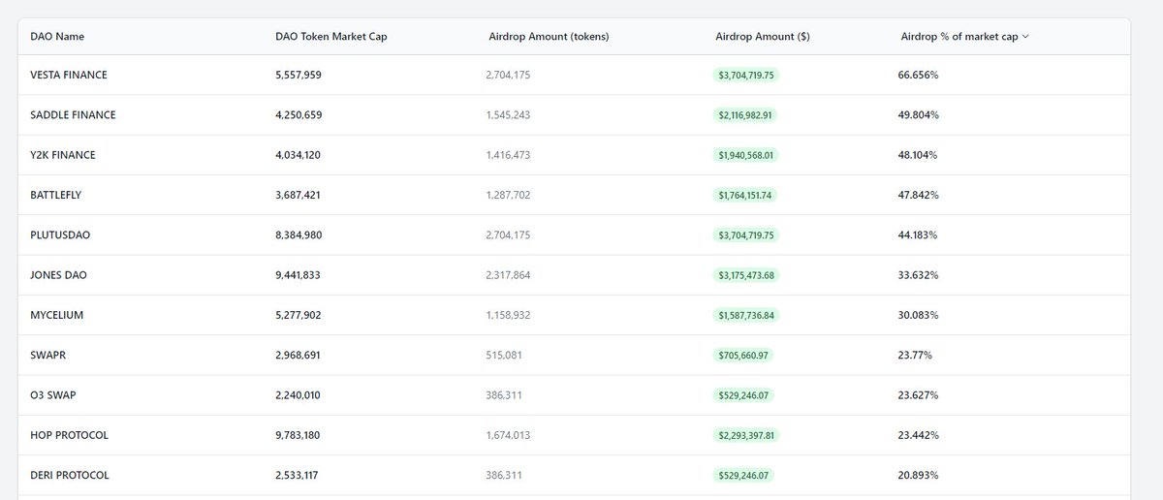Select the JONES DAO row name
This screenshot has width=1163, height=500.
(x=59, y=275)
